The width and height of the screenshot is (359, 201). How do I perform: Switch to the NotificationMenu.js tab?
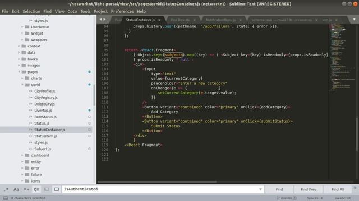[220, 20]
